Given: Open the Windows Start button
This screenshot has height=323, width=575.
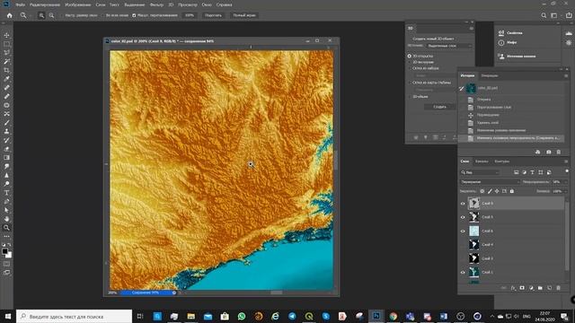Looking at the screenshot, I should pos(8,316).
